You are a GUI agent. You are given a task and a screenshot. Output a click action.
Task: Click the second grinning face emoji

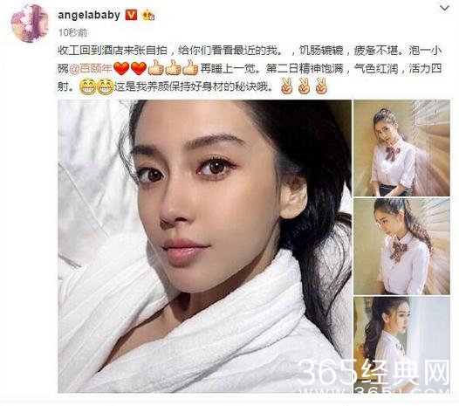(105, 87)
